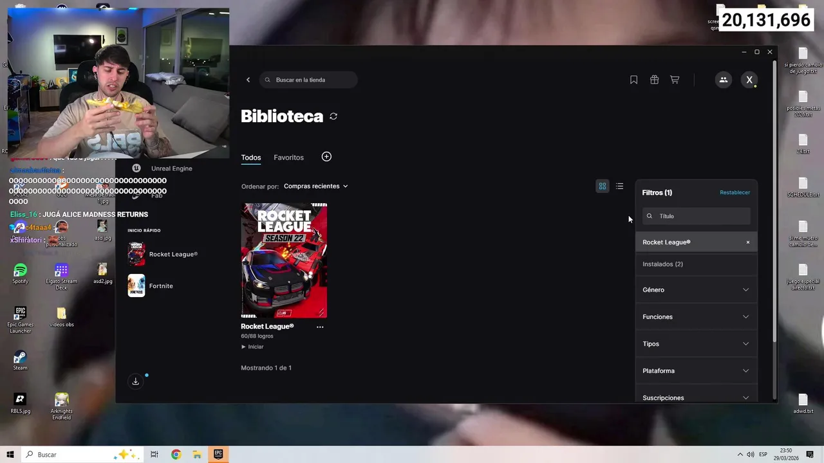Screen dimensions: 824x463
Task: Select the adwd.txt desktop file
Action: pyautogui.click(x=803, y=404)
